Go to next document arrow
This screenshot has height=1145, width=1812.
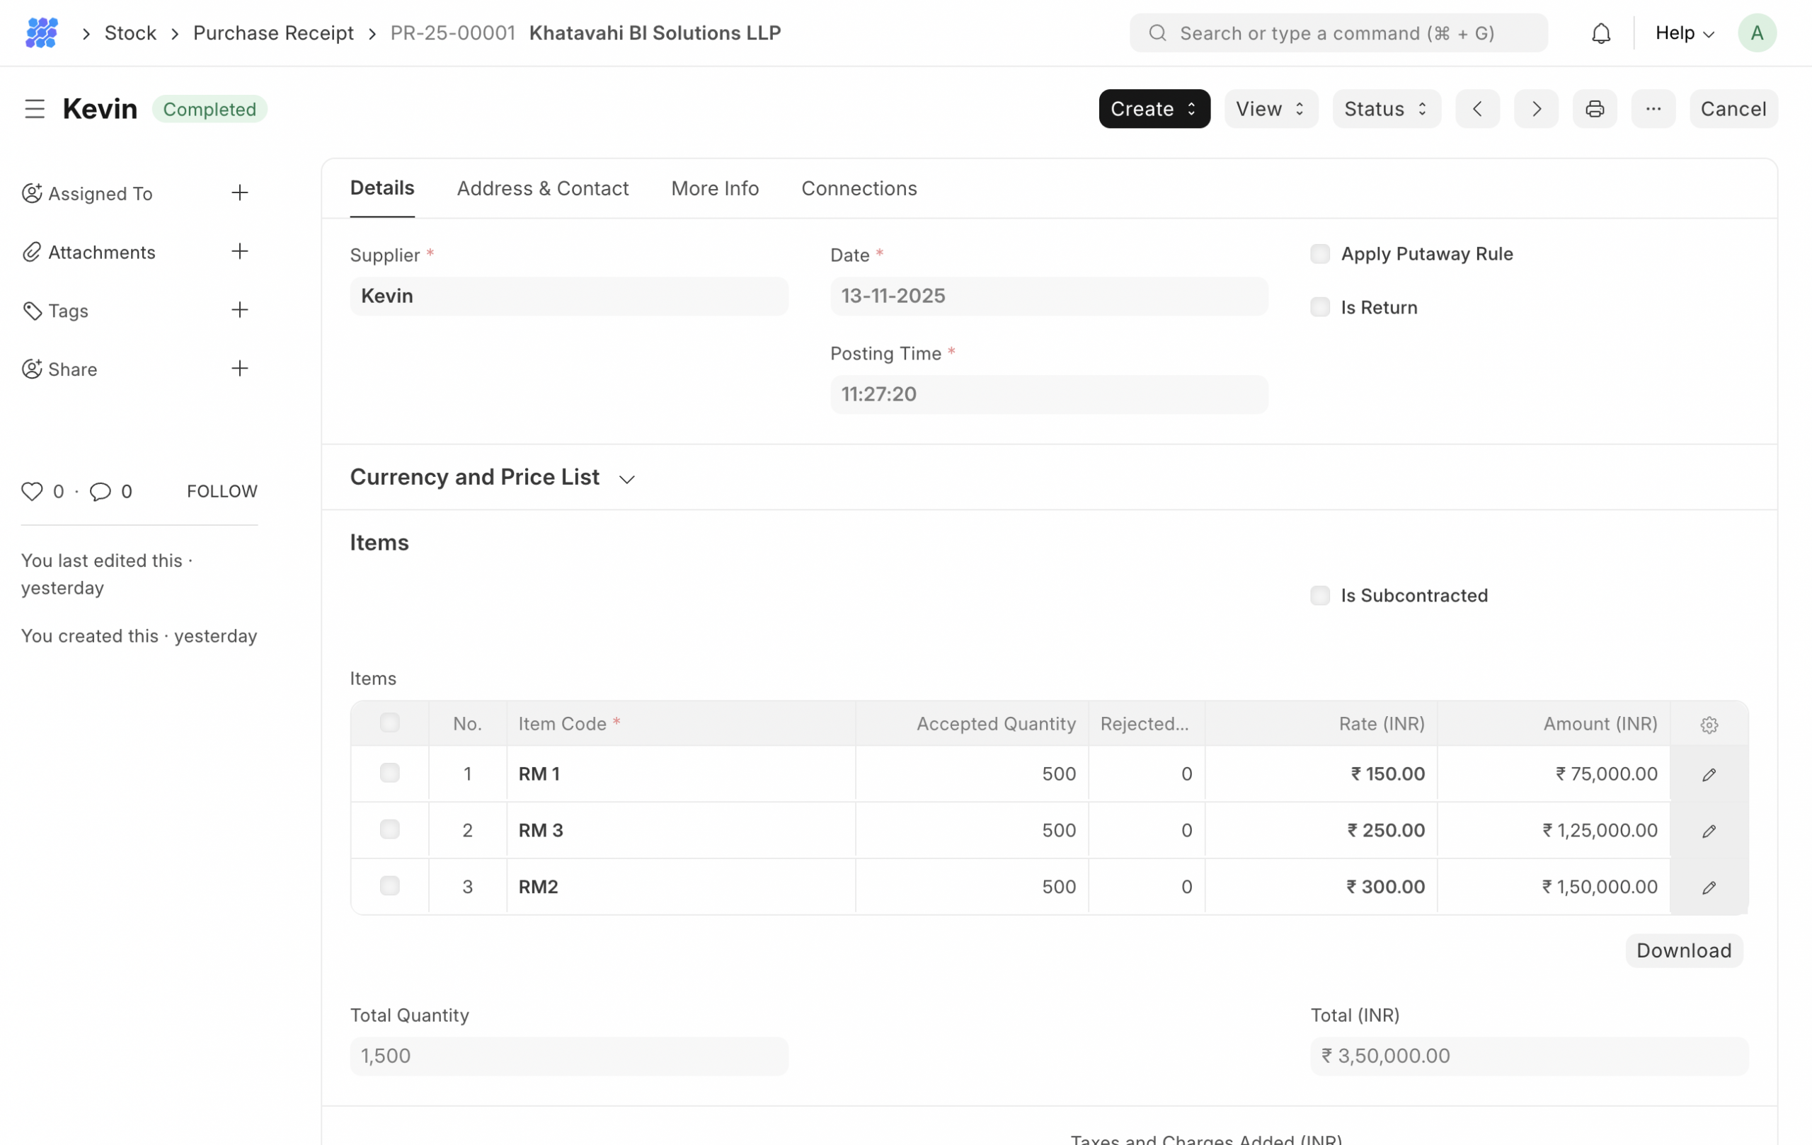[1536, 109]
